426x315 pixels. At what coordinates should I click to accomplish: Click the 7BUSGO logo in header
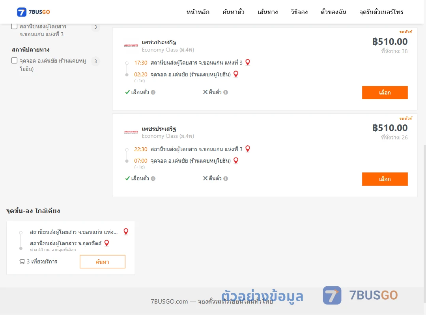(x=34, y=12)
